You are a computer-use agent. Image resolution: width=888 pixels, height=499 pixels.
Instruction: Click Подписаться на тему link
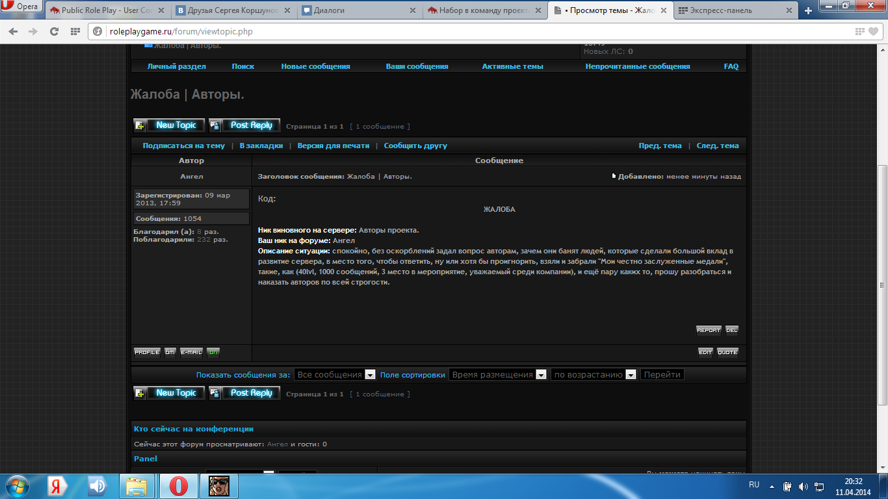[x=183, y=146]
